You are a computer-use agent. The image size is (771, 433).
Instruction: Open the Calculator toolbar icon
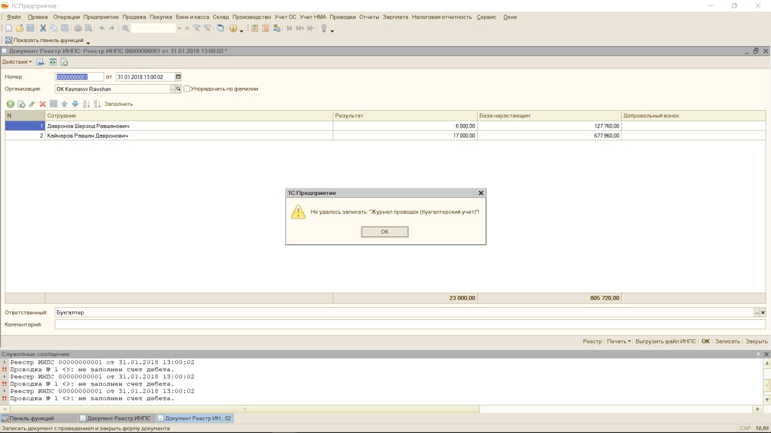[x=255, y=28]
